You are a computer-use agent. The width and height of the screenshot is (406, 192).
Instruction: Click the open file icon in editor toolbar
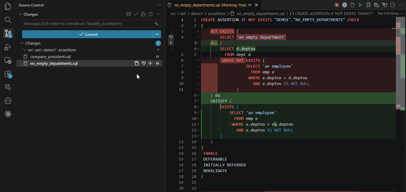(353, 5)
